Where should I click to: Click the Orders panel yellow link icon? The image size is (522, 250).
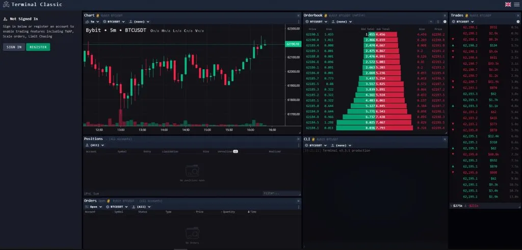point(109,201)
